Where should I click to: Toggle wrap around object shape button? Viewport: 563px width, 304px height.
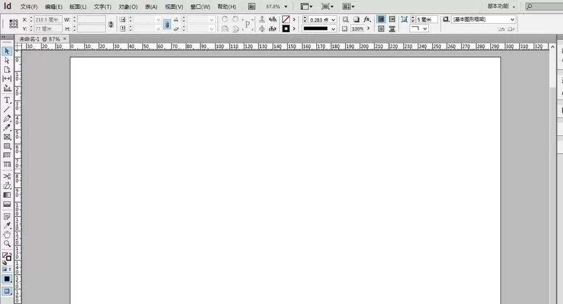pyautogui.click(x=381, y=29)
